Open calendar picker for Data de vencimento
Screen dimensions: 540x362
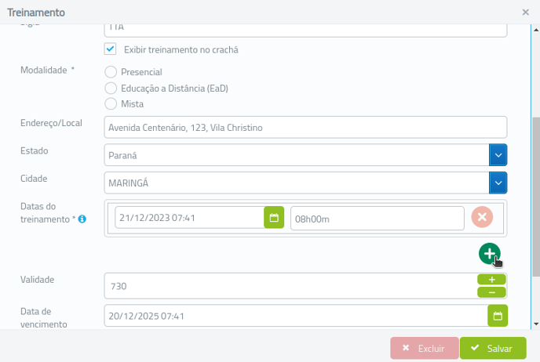pos(498,316)
